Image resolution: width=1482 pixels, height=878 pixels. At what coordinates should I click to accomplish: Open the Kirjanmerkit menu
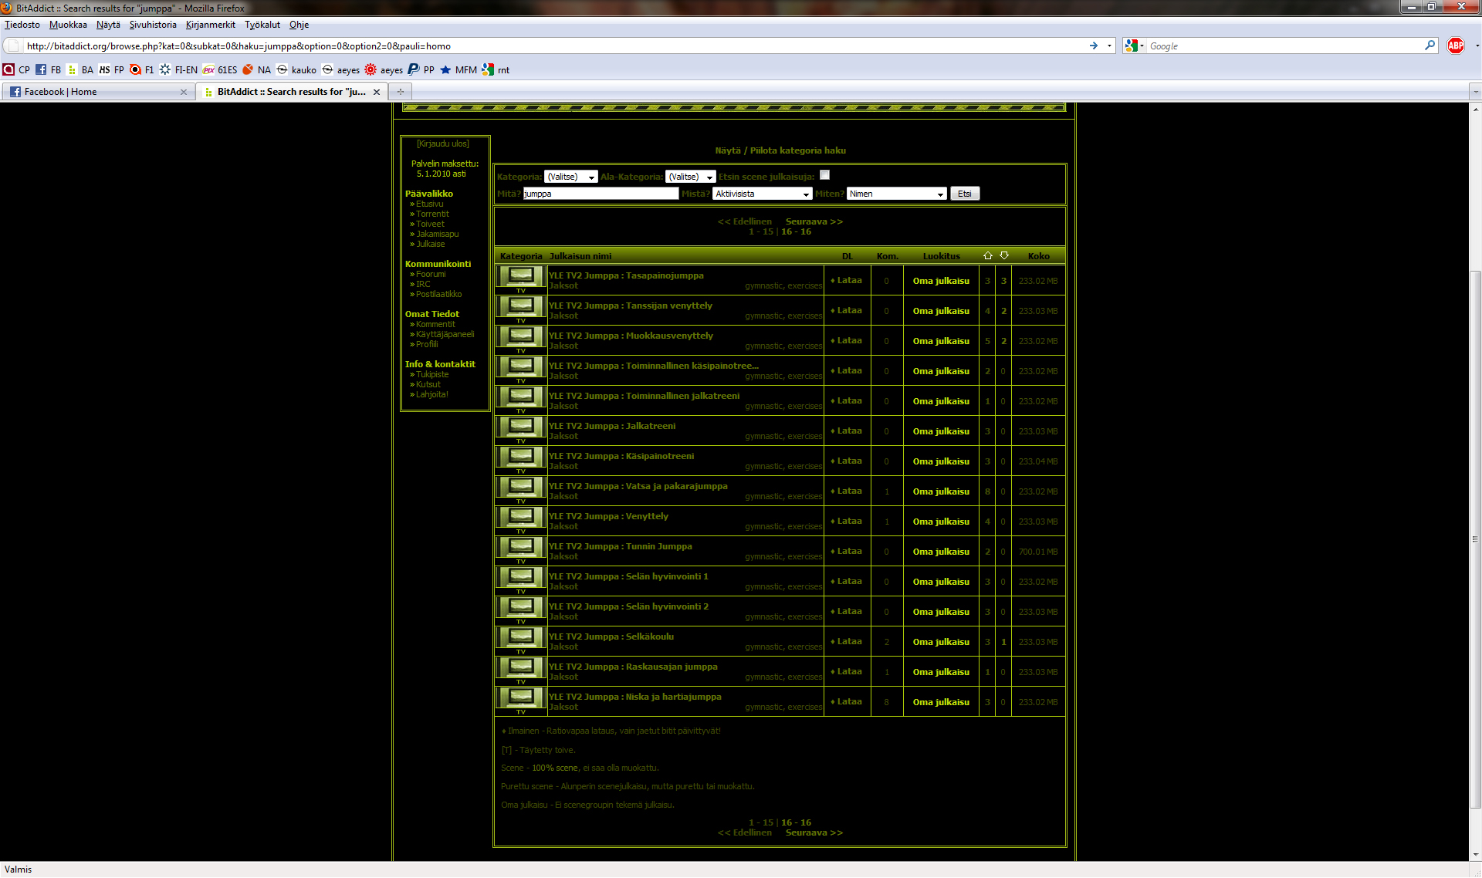tap(210, 25)
